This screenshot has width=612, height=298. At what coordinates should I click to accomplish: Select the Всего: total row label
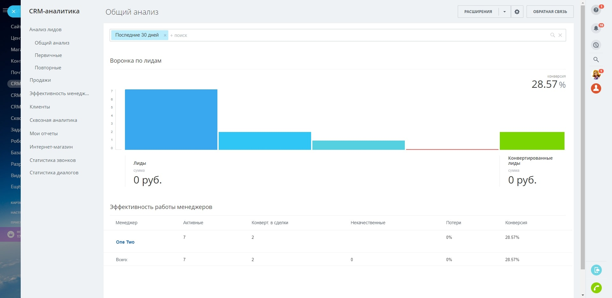[122, 260]
